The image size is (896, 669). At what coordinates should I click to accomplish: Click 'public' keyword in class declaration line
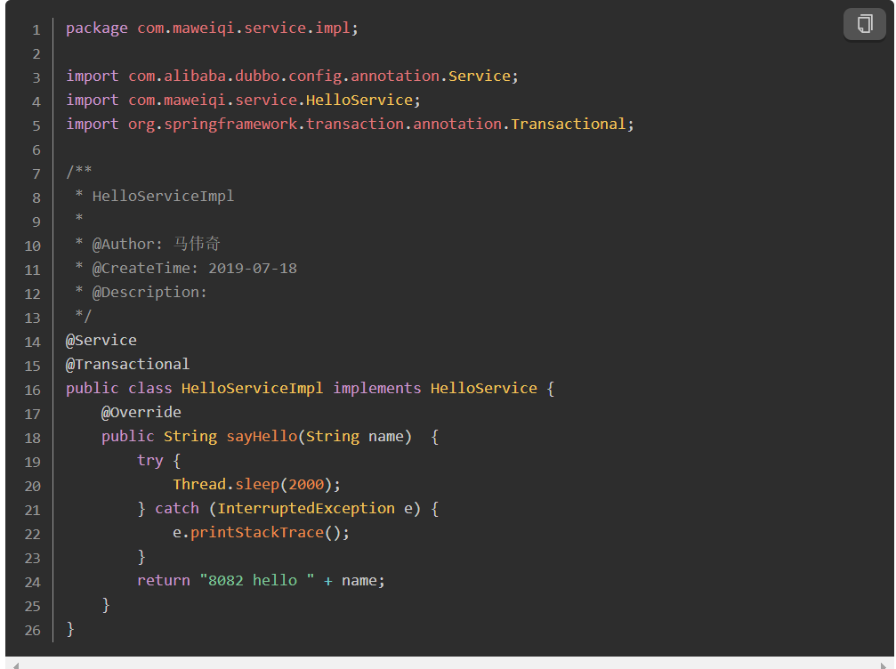(x=92, y=388)
